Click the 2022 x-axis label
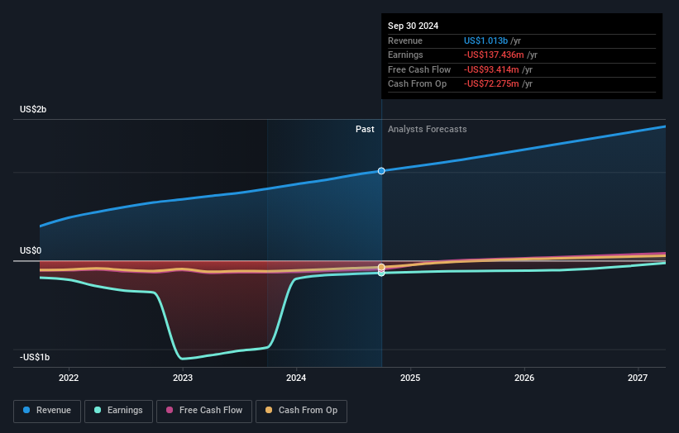 69,378
